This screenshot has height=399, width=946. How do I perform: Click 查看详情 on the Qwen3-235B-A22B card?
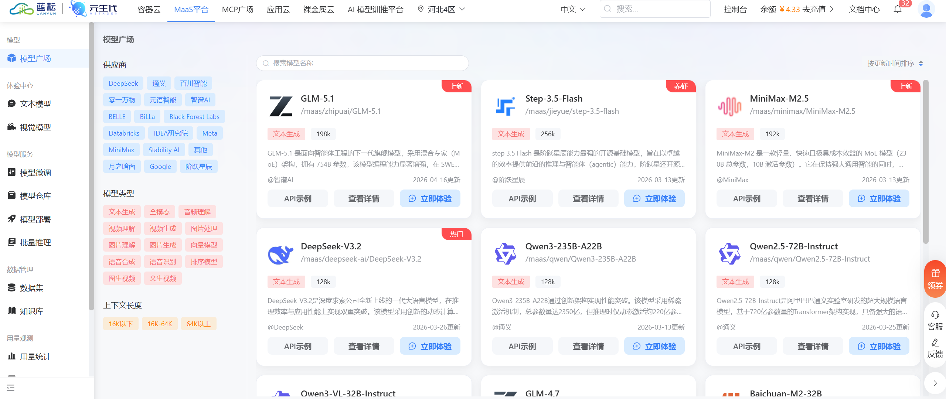tap(588, 346)
